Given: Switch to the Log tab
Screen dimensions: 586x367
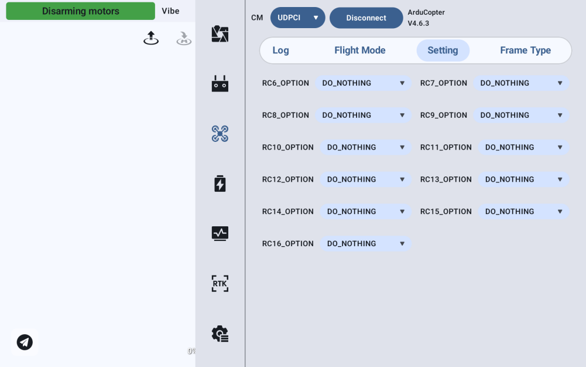Looking at the screenshot, I should click(280, 50).
